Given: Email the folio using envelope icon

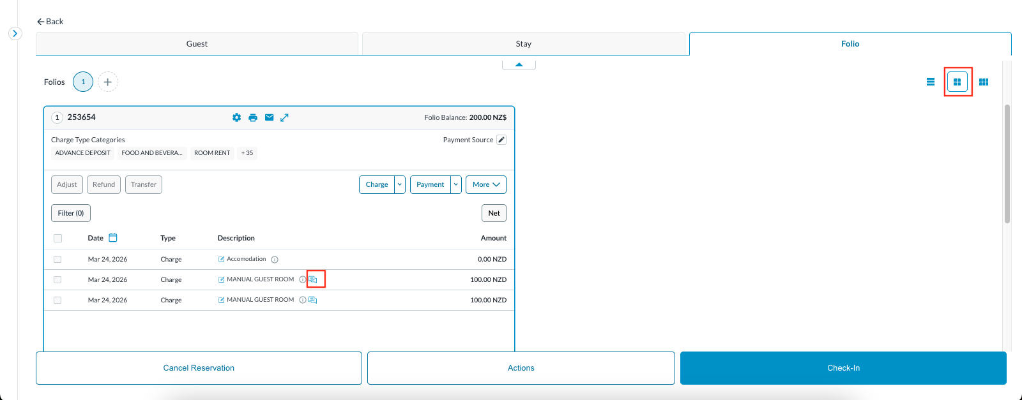Looking at the screenshot, I should tap(269, 117).
